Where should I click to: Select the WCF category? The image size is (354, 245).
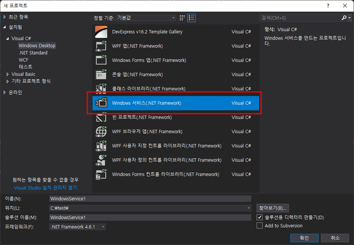click(23, 60)
